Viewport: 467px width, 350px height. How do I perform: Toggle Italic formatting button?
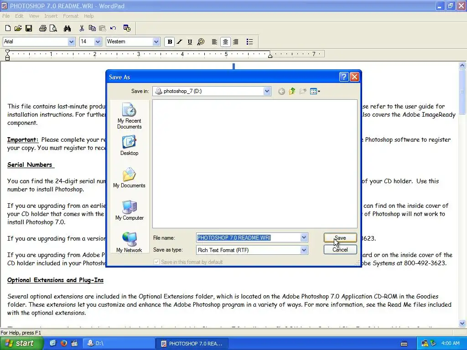tap(180, 41)
